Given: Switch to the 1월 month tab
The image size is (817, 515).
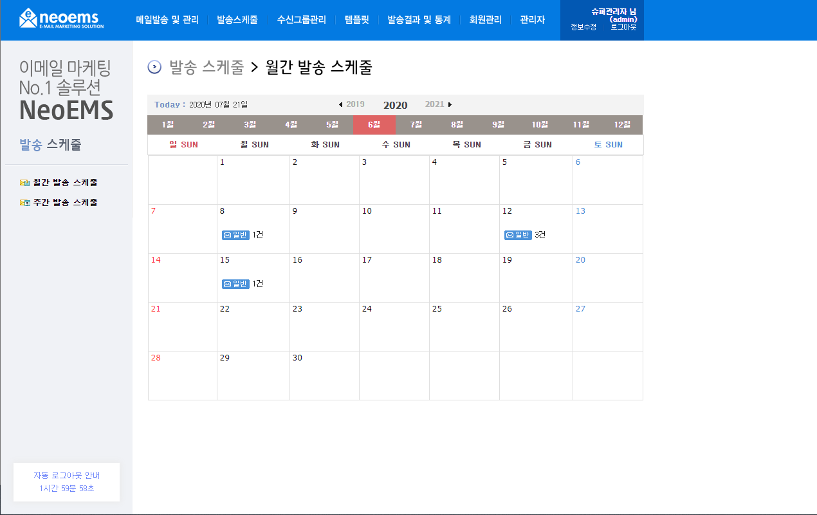Looking at the screenshot, I should [x=168, y=125].
